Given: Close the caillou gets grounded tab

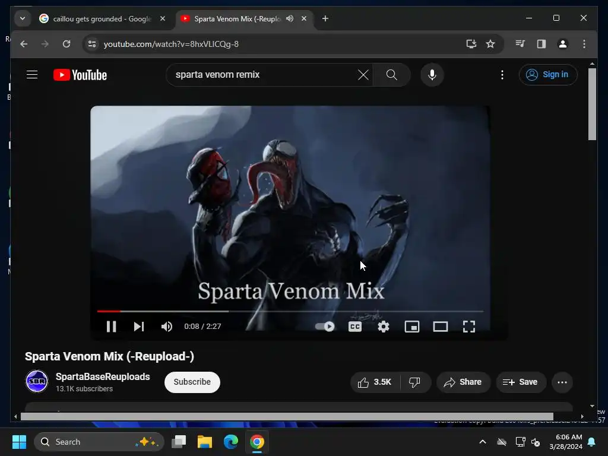Looking at the screenshot, I should 163,18.
